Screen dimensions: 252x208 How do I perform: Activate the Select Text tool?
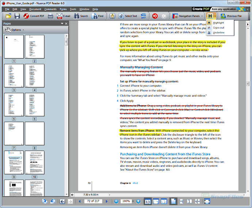pos(128,16)
